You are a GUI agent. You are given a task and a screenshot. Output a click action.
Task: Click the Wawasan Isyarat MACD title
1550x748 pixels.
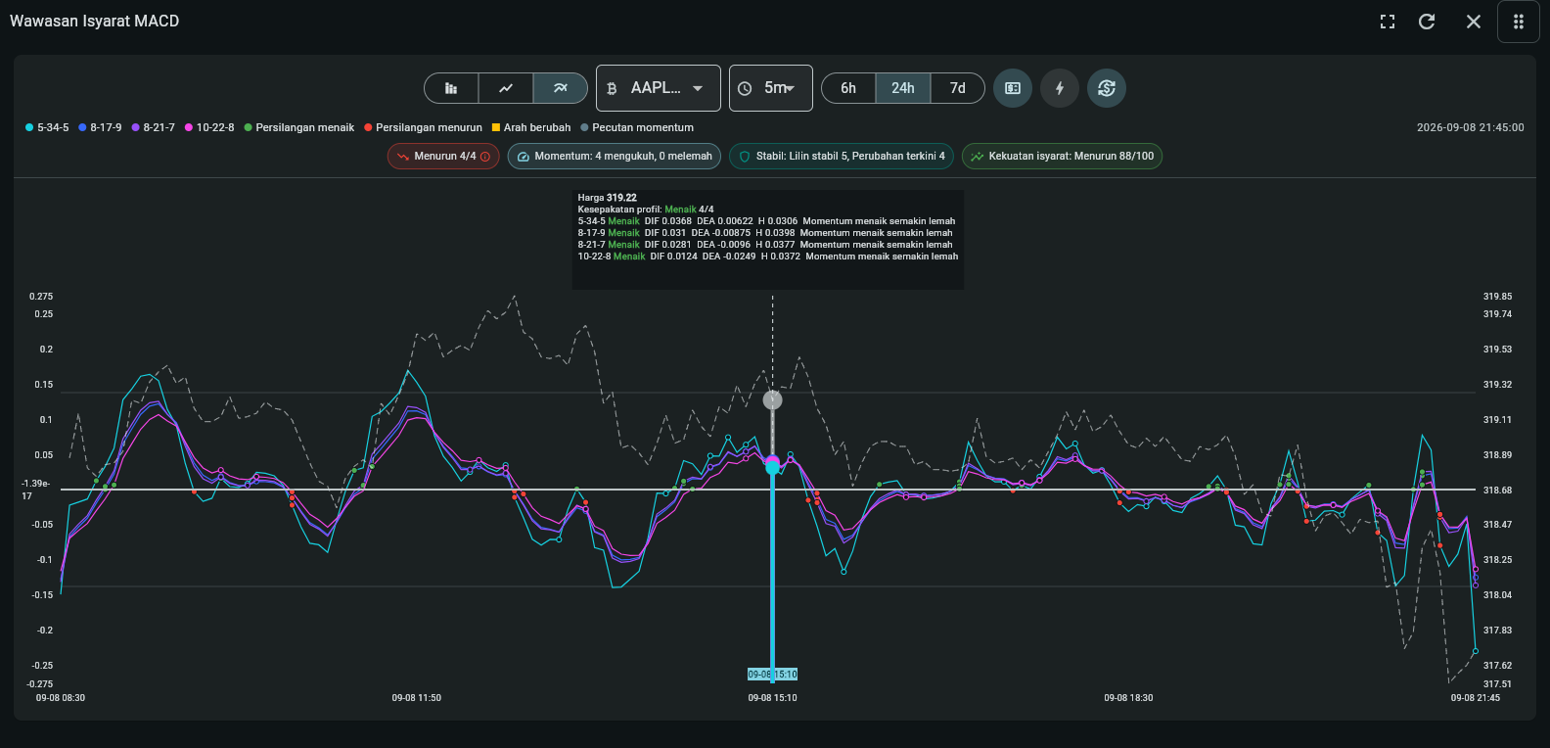coord(95,22)
